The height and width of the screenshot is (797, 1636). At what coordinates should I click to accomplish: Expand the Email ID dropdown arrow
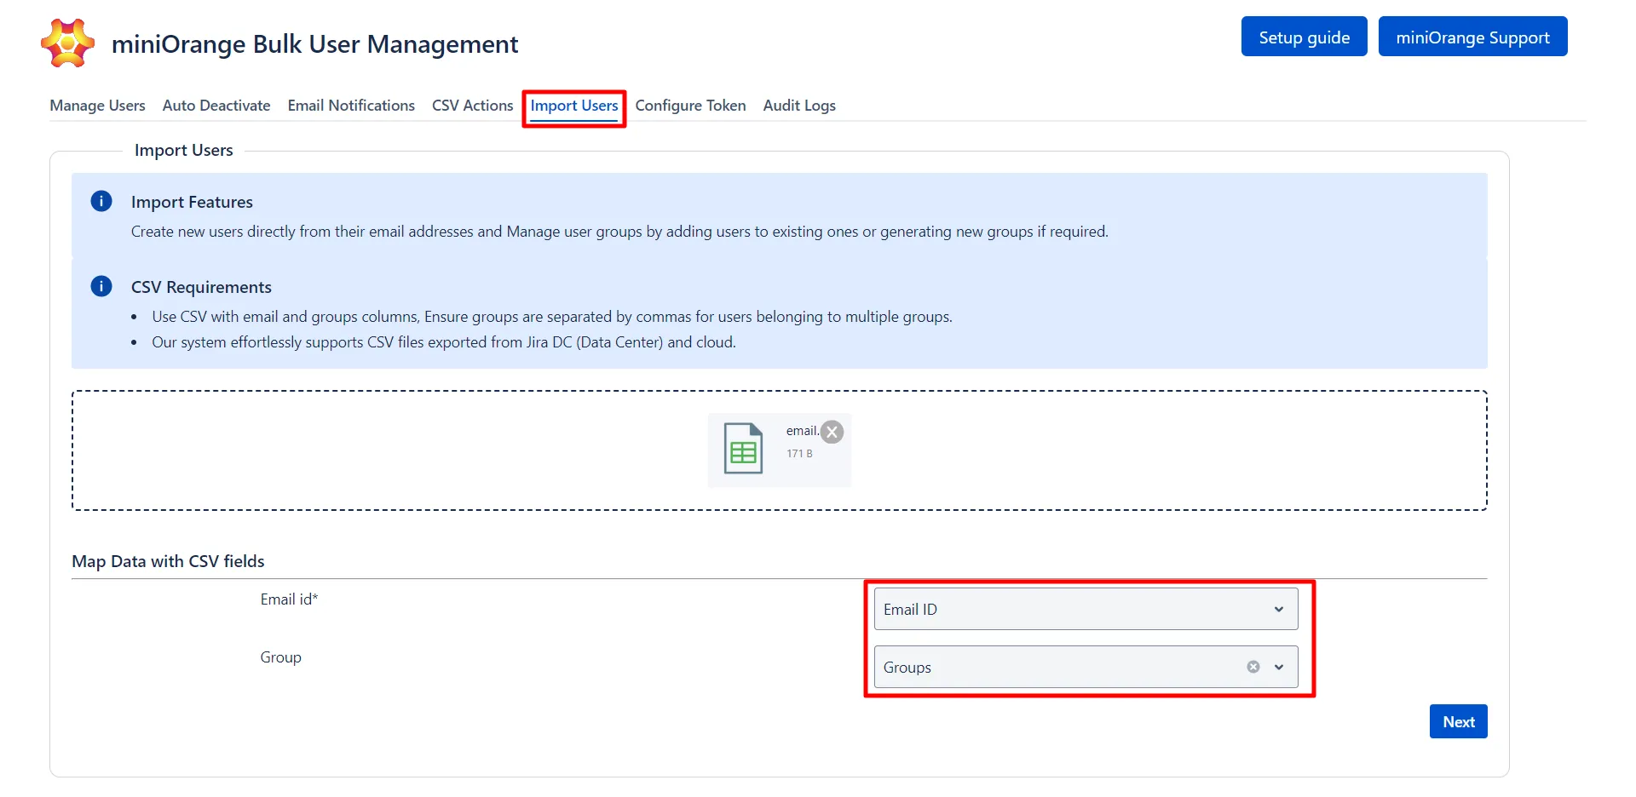(1279, 609)
